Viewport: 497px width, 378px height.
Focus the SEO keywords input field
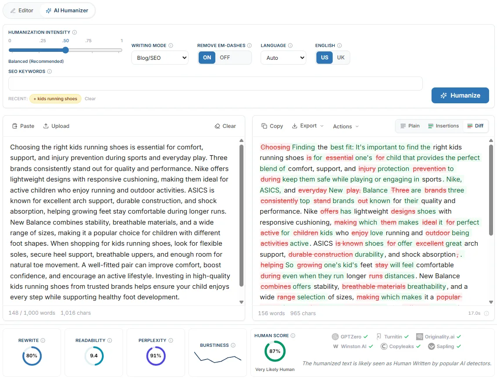point(215,84)
